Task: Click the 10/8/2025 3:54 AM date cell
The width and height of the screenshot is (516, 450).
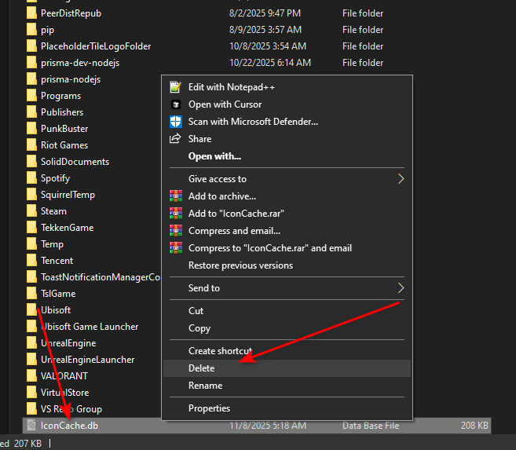Action: point(268,46)
